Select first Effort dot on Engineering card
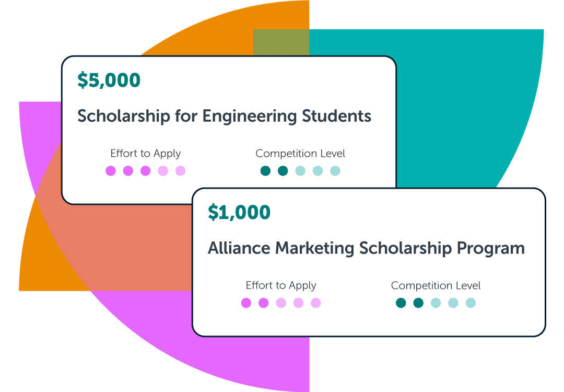The width and height of the screenshot is (564, 392). click(111, 171)
